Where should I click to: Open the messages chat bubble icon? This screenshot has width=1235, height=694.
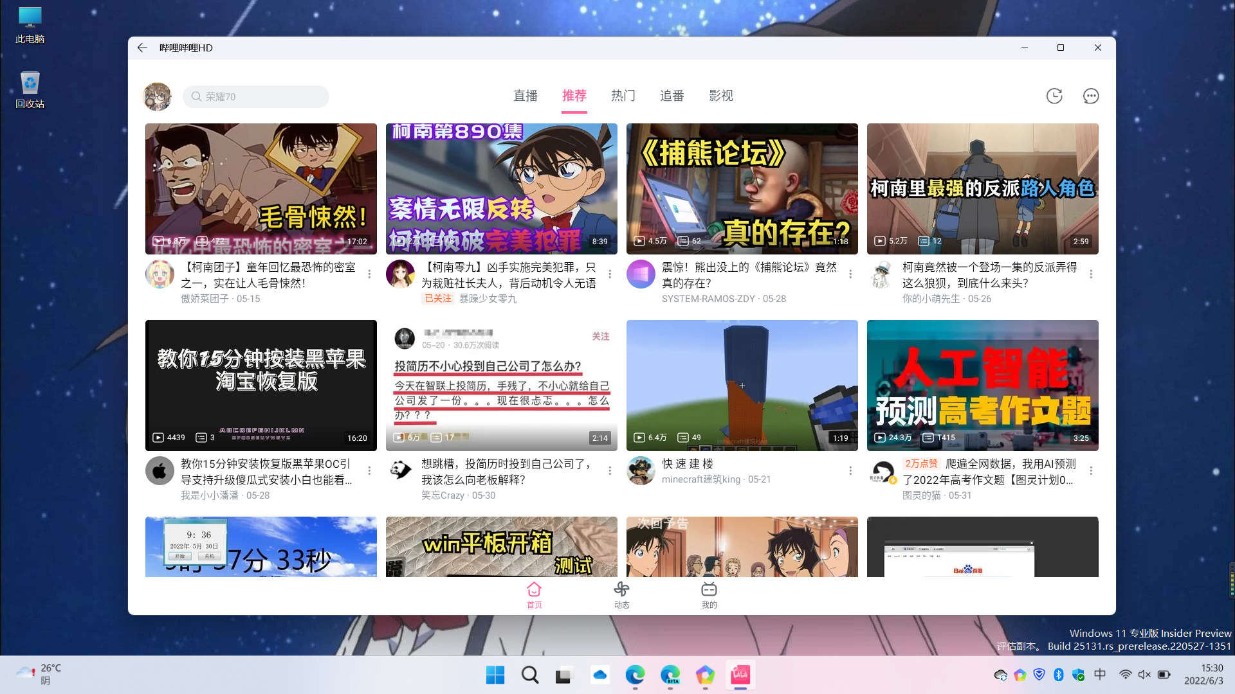coord(1091,96)
